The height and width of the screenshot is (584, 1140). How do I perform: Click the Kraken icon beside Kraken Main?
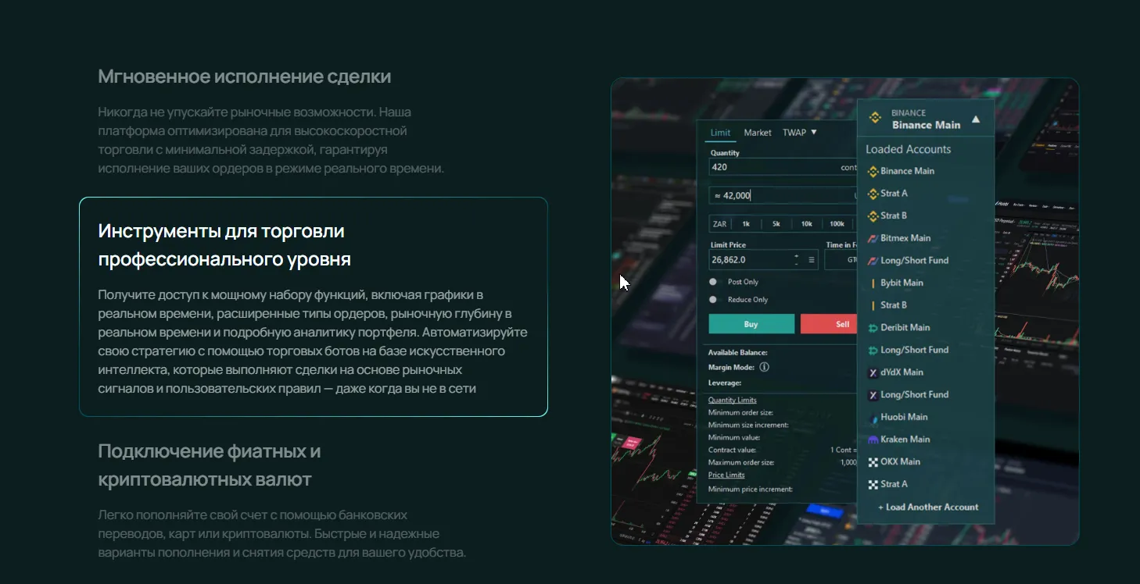point(873,440)
